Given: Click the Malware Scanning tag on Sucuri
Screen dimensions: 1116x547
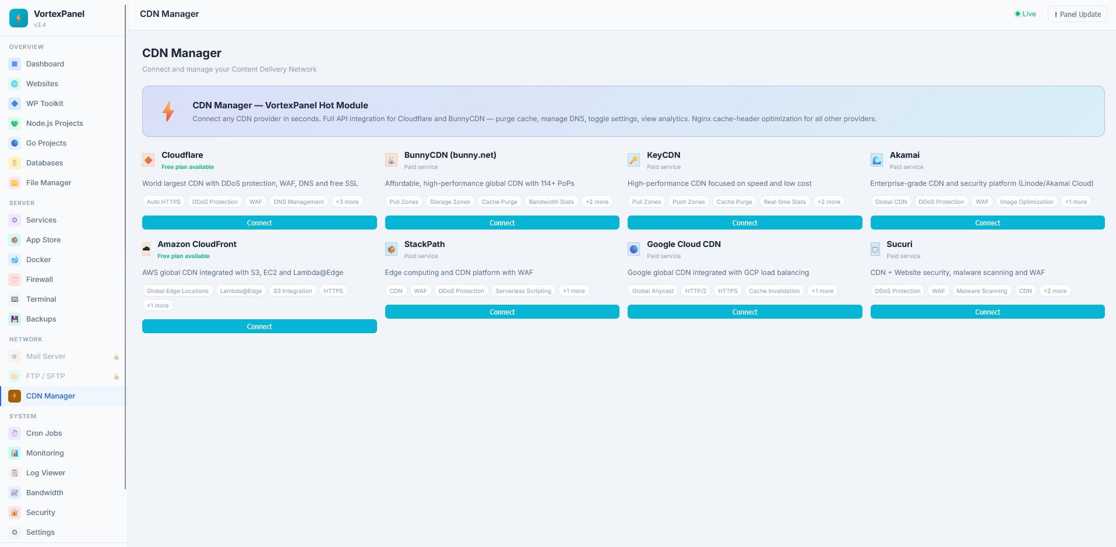Looking at the screenshot, I should click(x=982, y=291).
